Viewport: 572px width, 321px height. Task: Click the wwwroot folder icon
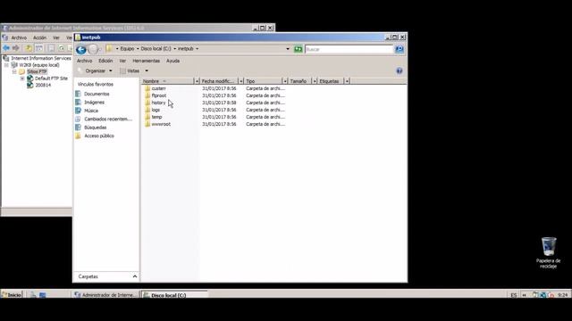147,124
